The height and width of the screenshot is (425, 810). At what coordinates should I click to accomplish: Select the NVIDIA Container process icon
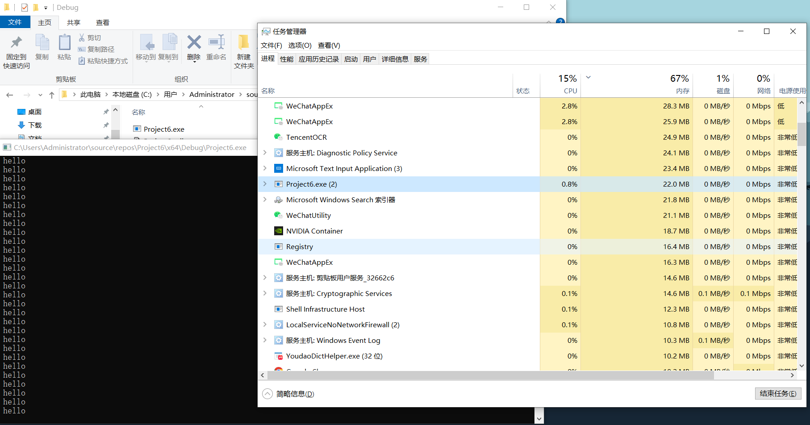pos(278,231)
